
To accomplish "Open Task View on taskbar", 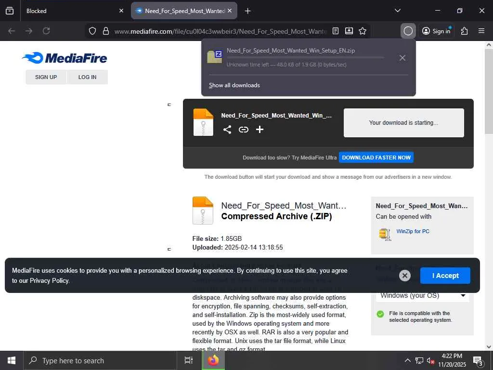I will (189, 360).
